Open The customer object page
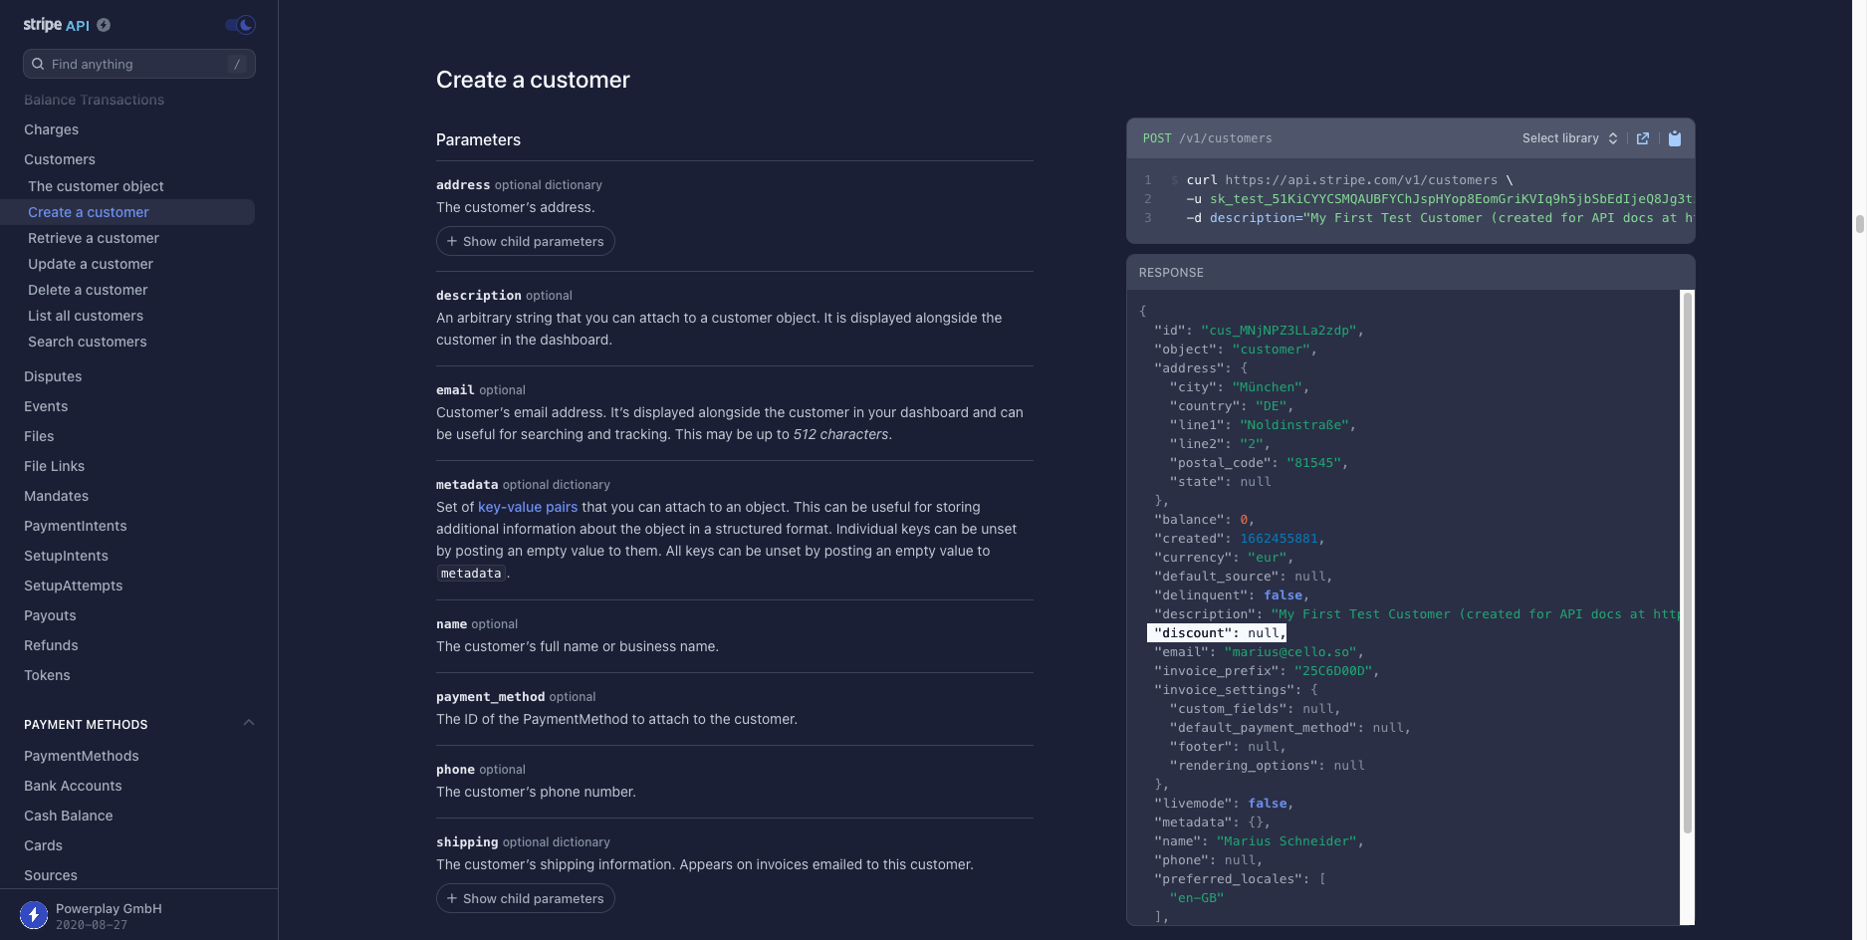This screenshot has width=1867, height=940. click(96, 186)
